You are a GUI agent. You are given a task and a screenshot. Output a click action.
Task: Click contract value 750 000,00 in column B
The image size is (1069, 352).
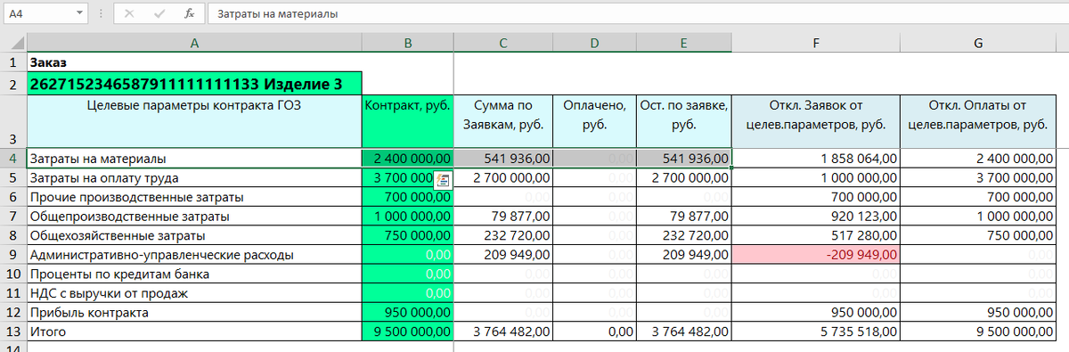407,235
